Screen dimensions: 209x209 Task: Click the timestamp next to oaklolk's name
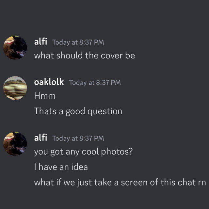click(x=95, y=83)
